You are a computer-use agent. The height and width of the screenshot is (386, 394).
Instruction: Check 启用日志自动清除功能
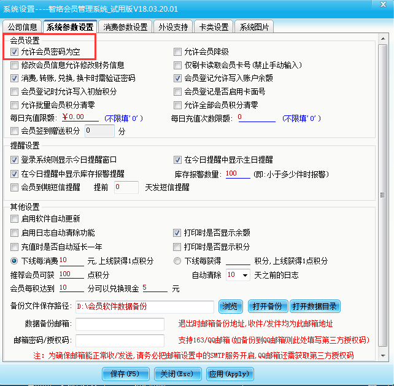[14, 233]
